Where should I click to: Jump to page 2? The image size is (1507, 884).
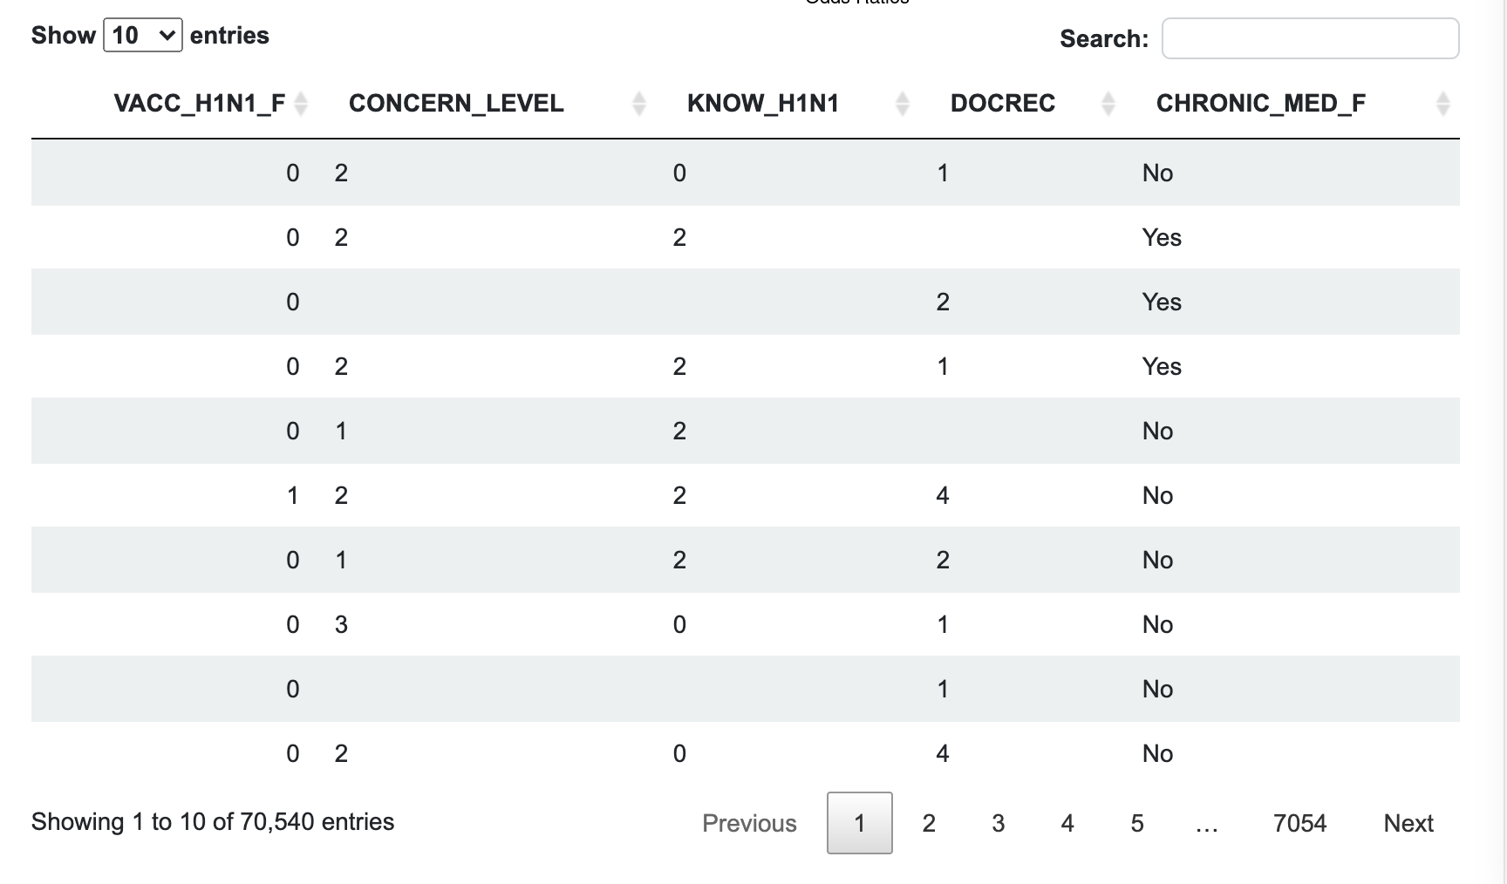[x=929, y=823]
